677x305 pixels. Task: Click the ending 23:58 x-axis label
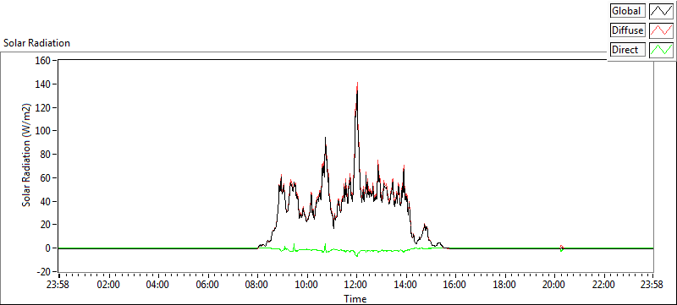(653, 285)
